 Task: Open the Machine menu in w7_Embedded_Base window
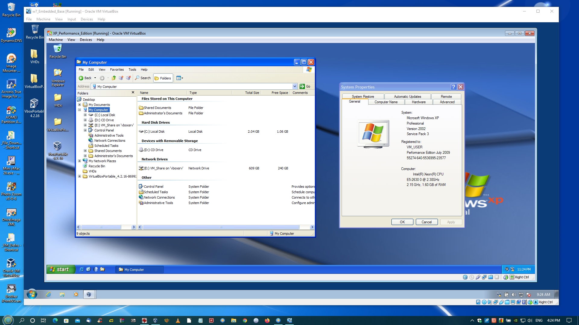pos(43,19)
